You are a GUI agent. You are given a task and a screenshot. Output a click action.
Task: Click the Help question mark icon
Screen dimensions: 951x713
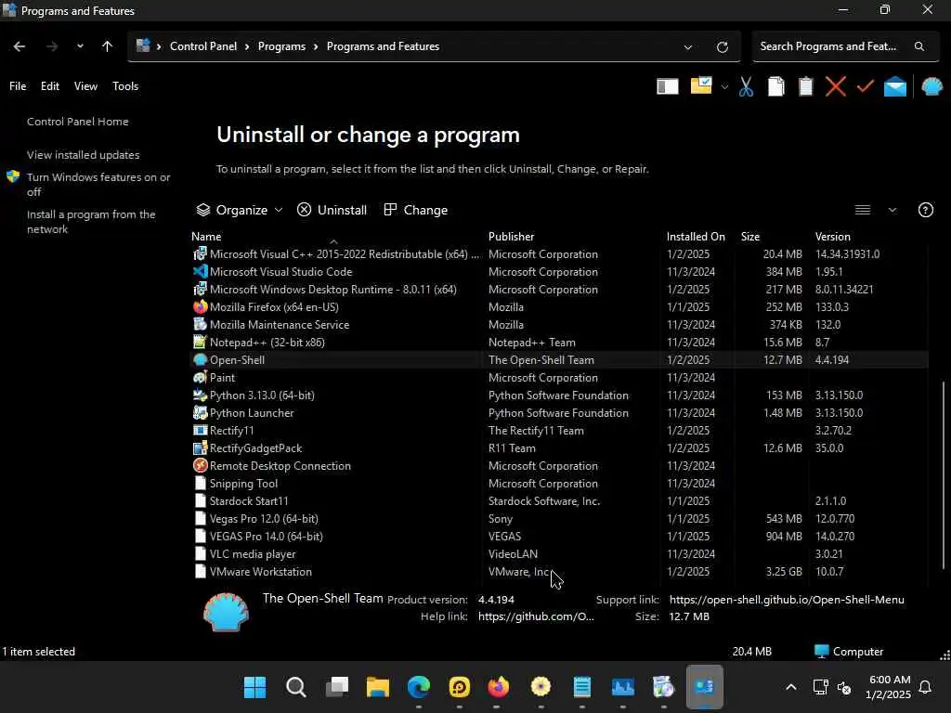(926, 210)
